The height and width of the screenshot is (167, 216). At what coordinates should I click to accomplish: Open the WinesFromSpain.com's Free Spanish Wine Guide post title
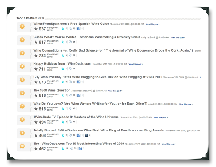tap(71, 24)
